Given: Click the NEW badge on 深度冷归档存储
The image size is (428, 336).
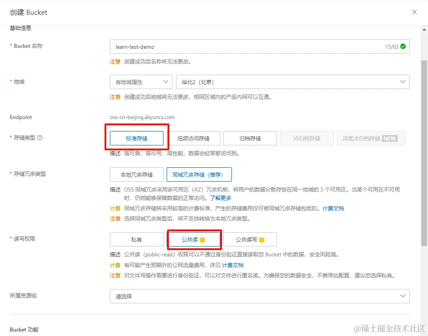Looking at the screenshot, I should 390,138.
